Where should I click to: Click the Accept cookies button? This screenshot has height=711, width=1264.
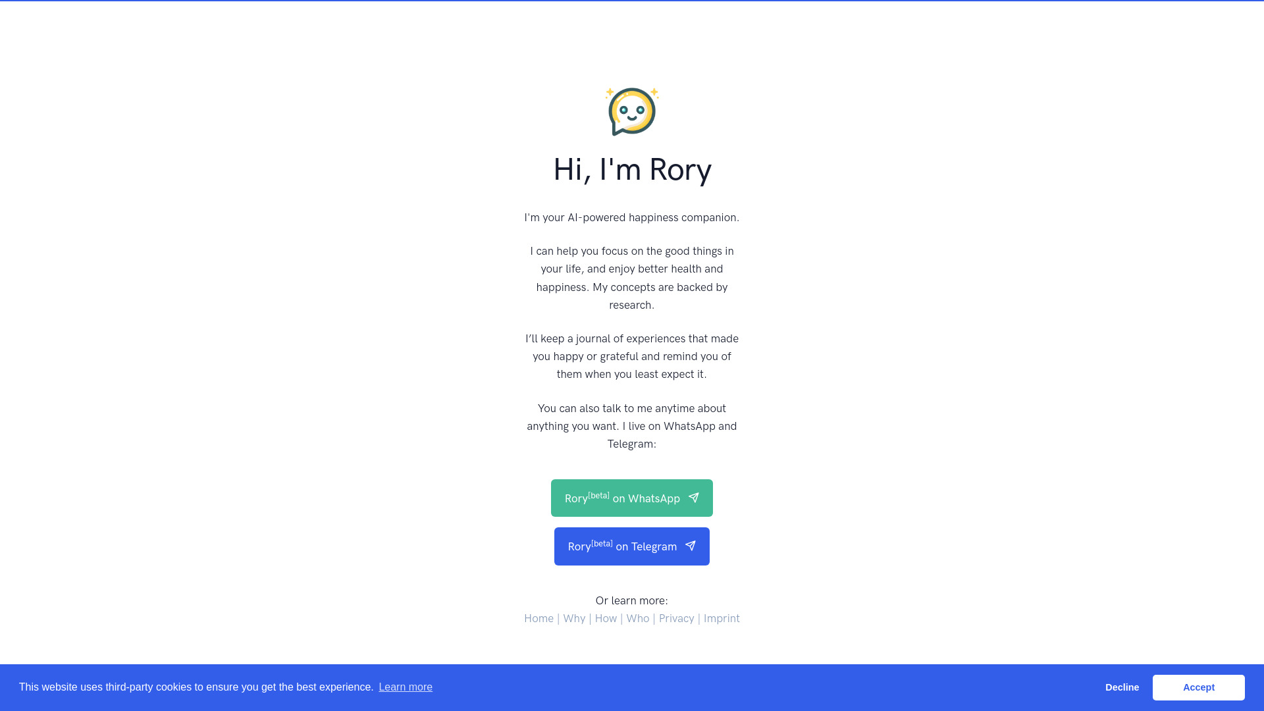click(x=1199, y=687)
